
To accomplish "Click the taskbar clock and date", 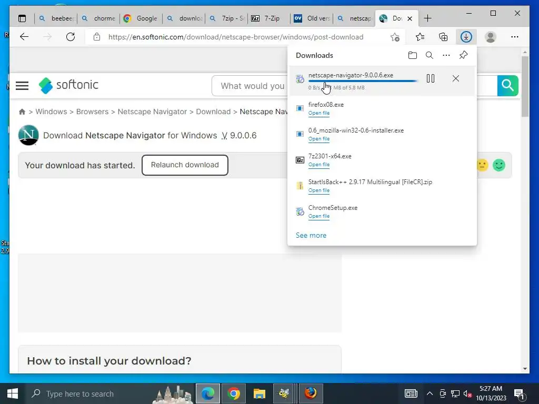I will coord(491,393).
